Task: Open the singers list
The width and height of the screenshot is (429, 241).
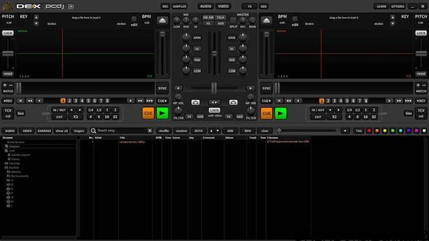Action: [79, 131]
